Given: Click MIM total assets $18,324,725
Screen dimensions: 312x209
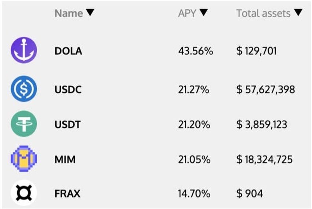Looking at the screenshot, I should coord(264,160).
